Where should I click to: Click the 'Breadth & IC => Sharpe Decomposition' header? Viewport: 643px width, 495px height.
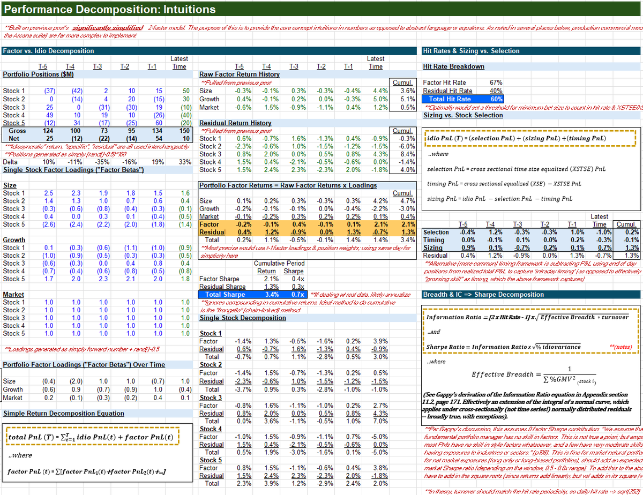coord(483,295)
